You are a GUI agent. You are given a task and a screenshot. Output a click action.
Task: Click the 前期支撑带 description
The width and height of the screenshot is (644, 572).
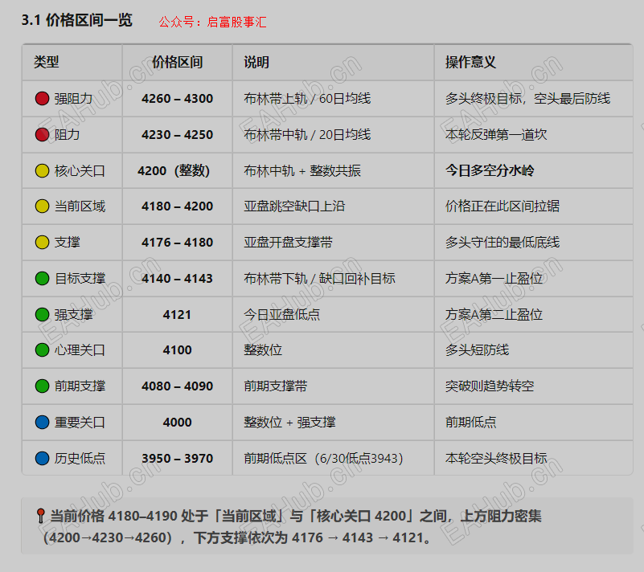pos(276,386)
